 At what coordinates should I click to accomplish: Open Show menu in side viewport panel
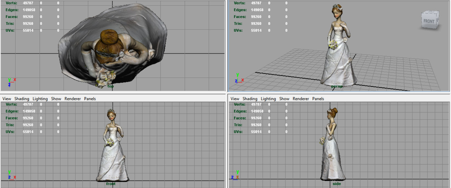tap(284, 99)
